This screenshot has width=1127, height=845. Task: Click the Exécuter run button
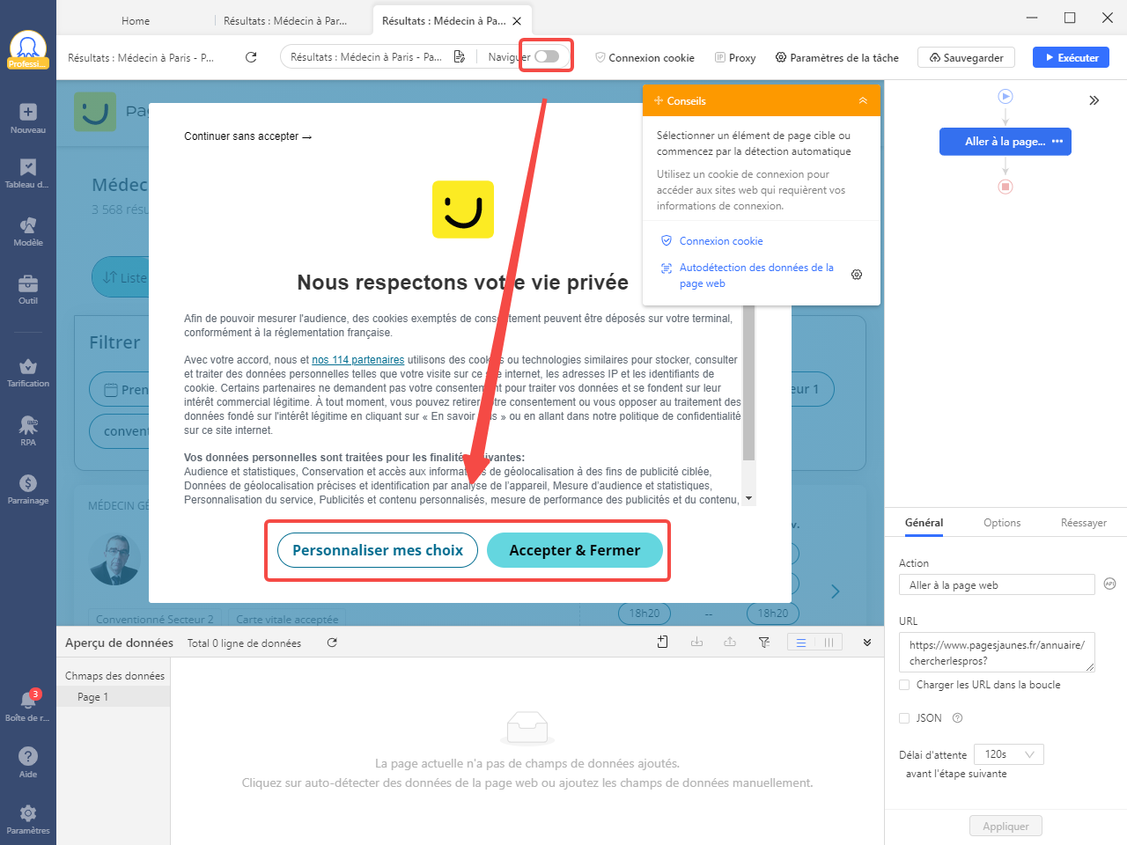[1071, 57]
